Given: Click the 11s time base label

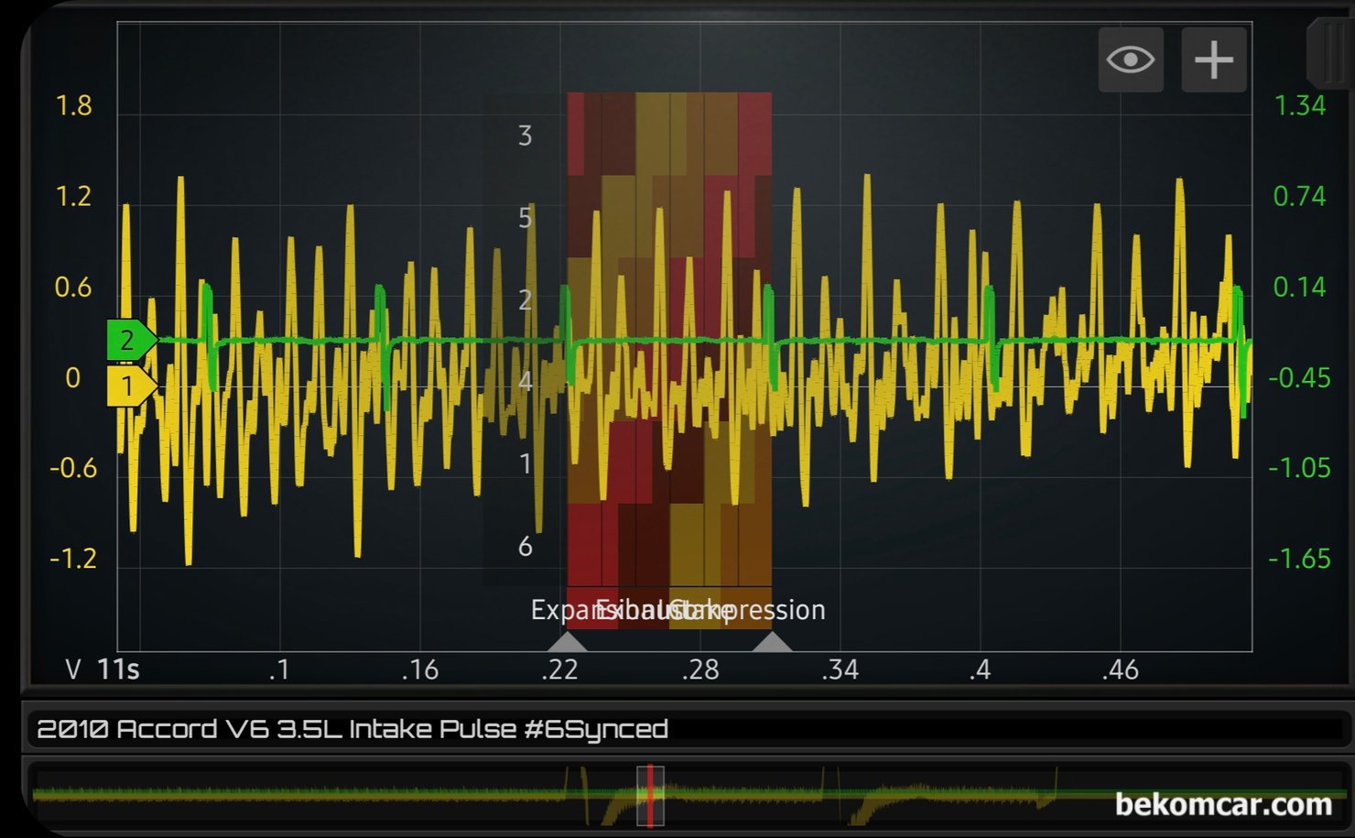Looking at the screenshot, I should (x=118, y=670).
